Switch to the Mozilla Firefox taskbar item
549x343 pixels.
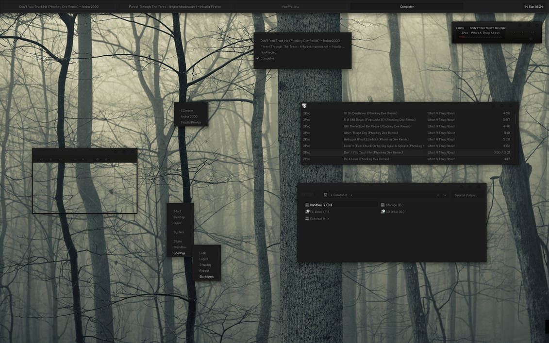tap(175, 7)
